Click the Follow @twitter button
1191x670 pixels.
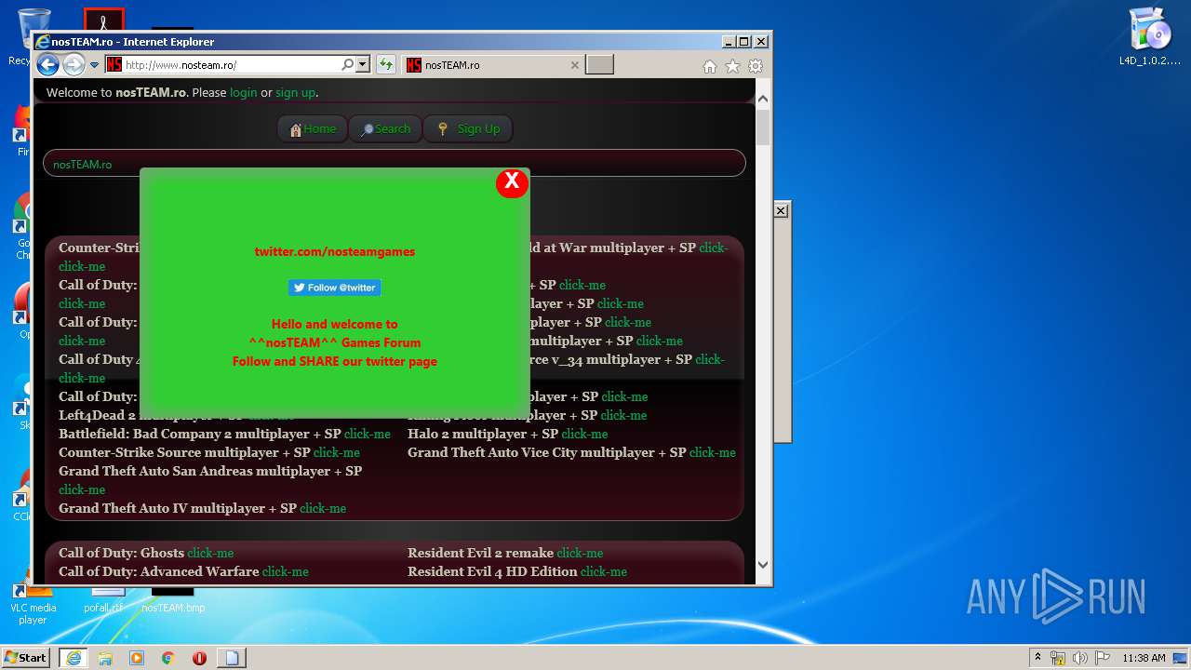tap(334, 288)
